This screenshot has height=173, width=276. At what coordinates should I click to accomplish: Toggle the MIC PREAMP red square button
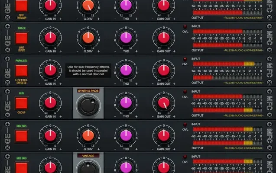tap(22, 6)
